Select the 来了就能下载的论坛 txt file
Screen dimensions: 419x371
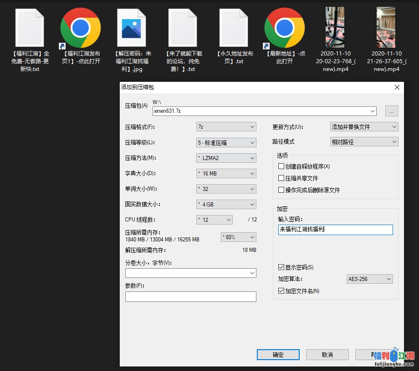coord(183,28)
